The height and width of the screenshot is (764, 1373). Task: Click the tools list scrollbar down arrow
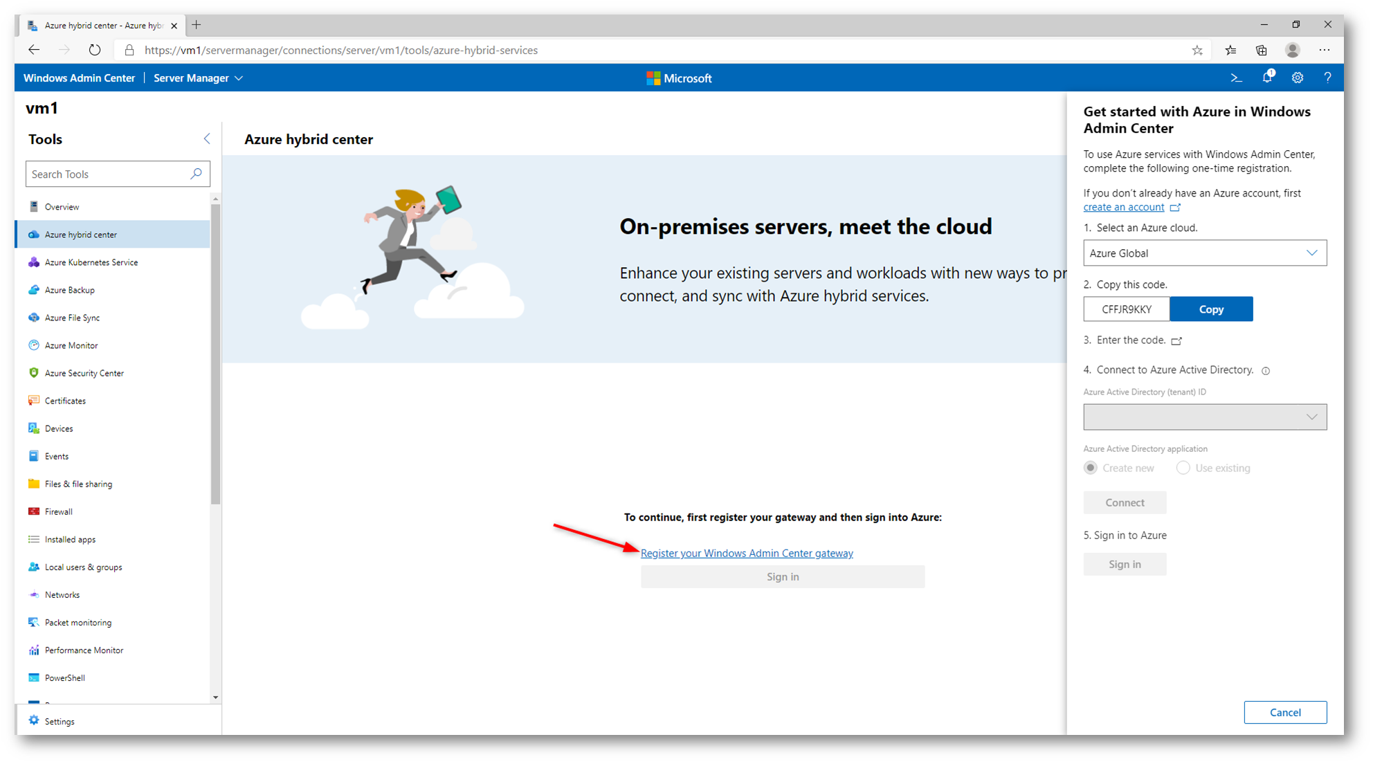(x=215, y=698)
